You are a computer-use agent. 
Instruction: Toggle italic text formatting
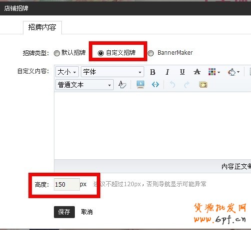167,72
